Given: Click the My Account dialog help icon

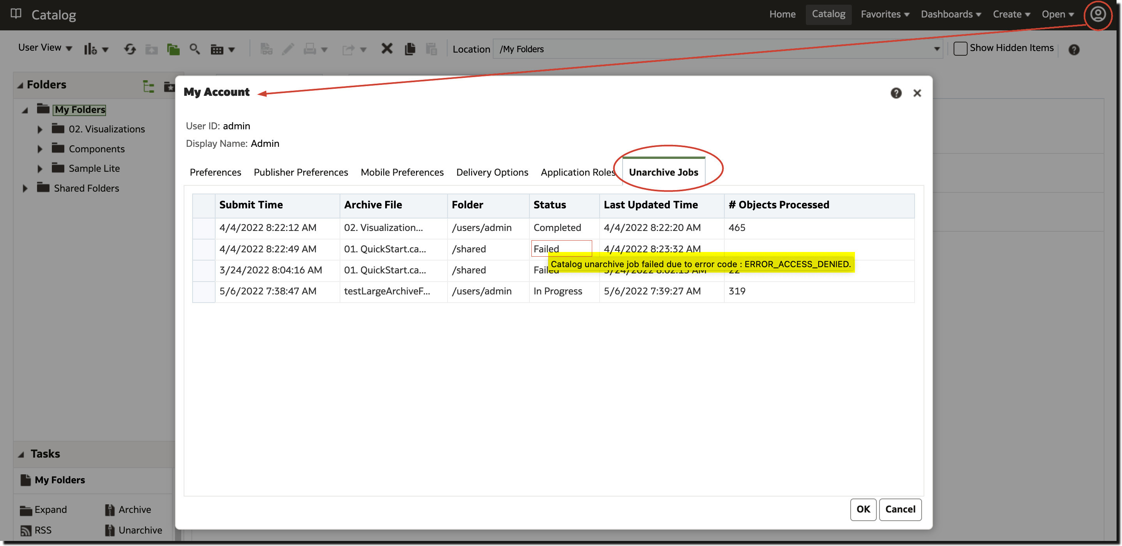Looking at the screenshot, I should (895, 93).
